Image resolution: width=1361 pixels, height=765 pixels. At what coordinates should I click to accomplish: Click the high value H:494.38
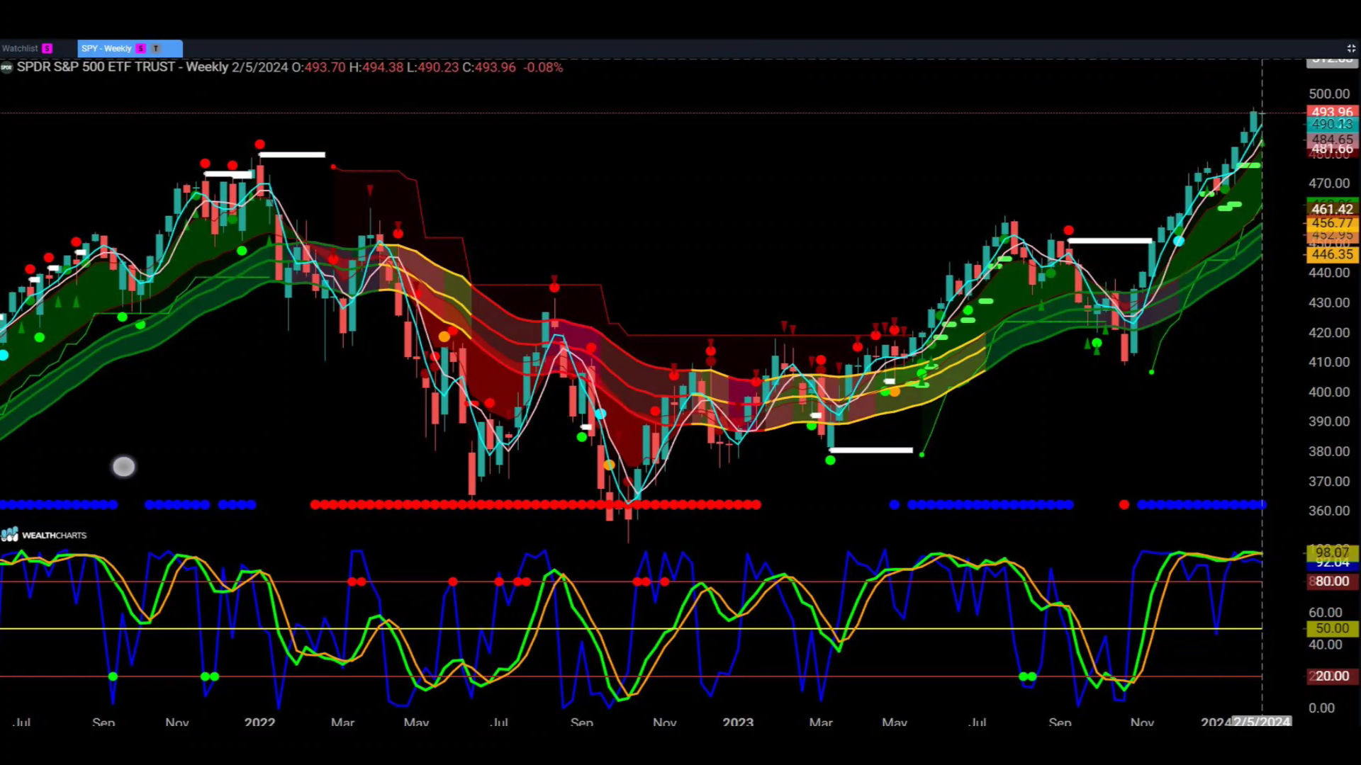376,67
